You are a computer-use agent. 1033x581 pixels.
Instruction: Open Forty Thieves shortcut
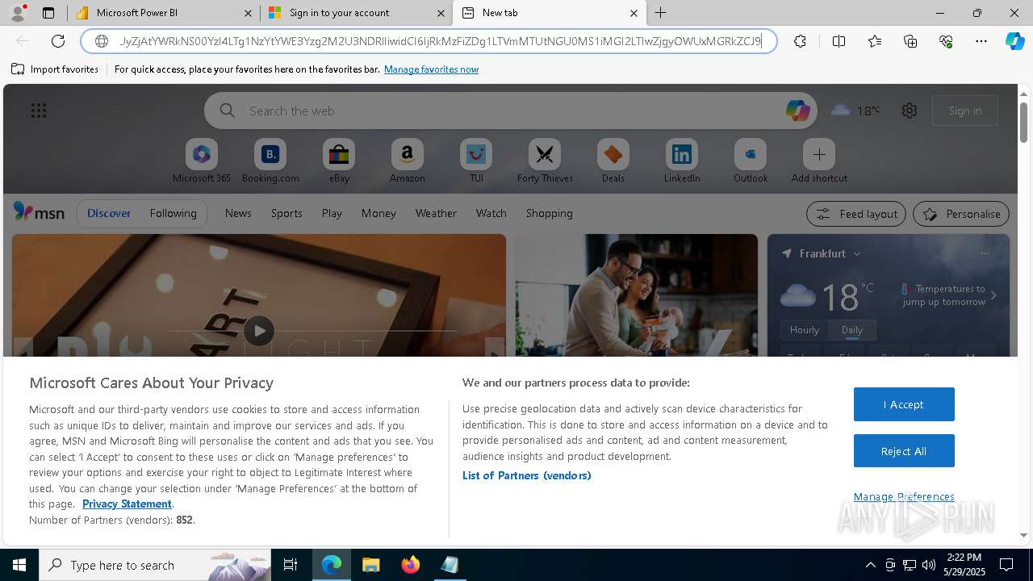[x=545, y=161]
